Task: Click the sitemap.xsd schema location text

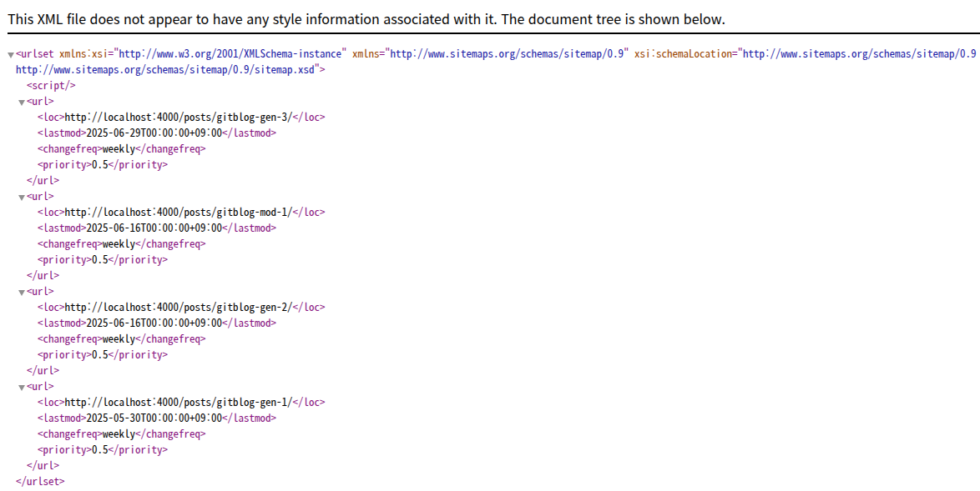Action: 166,70
